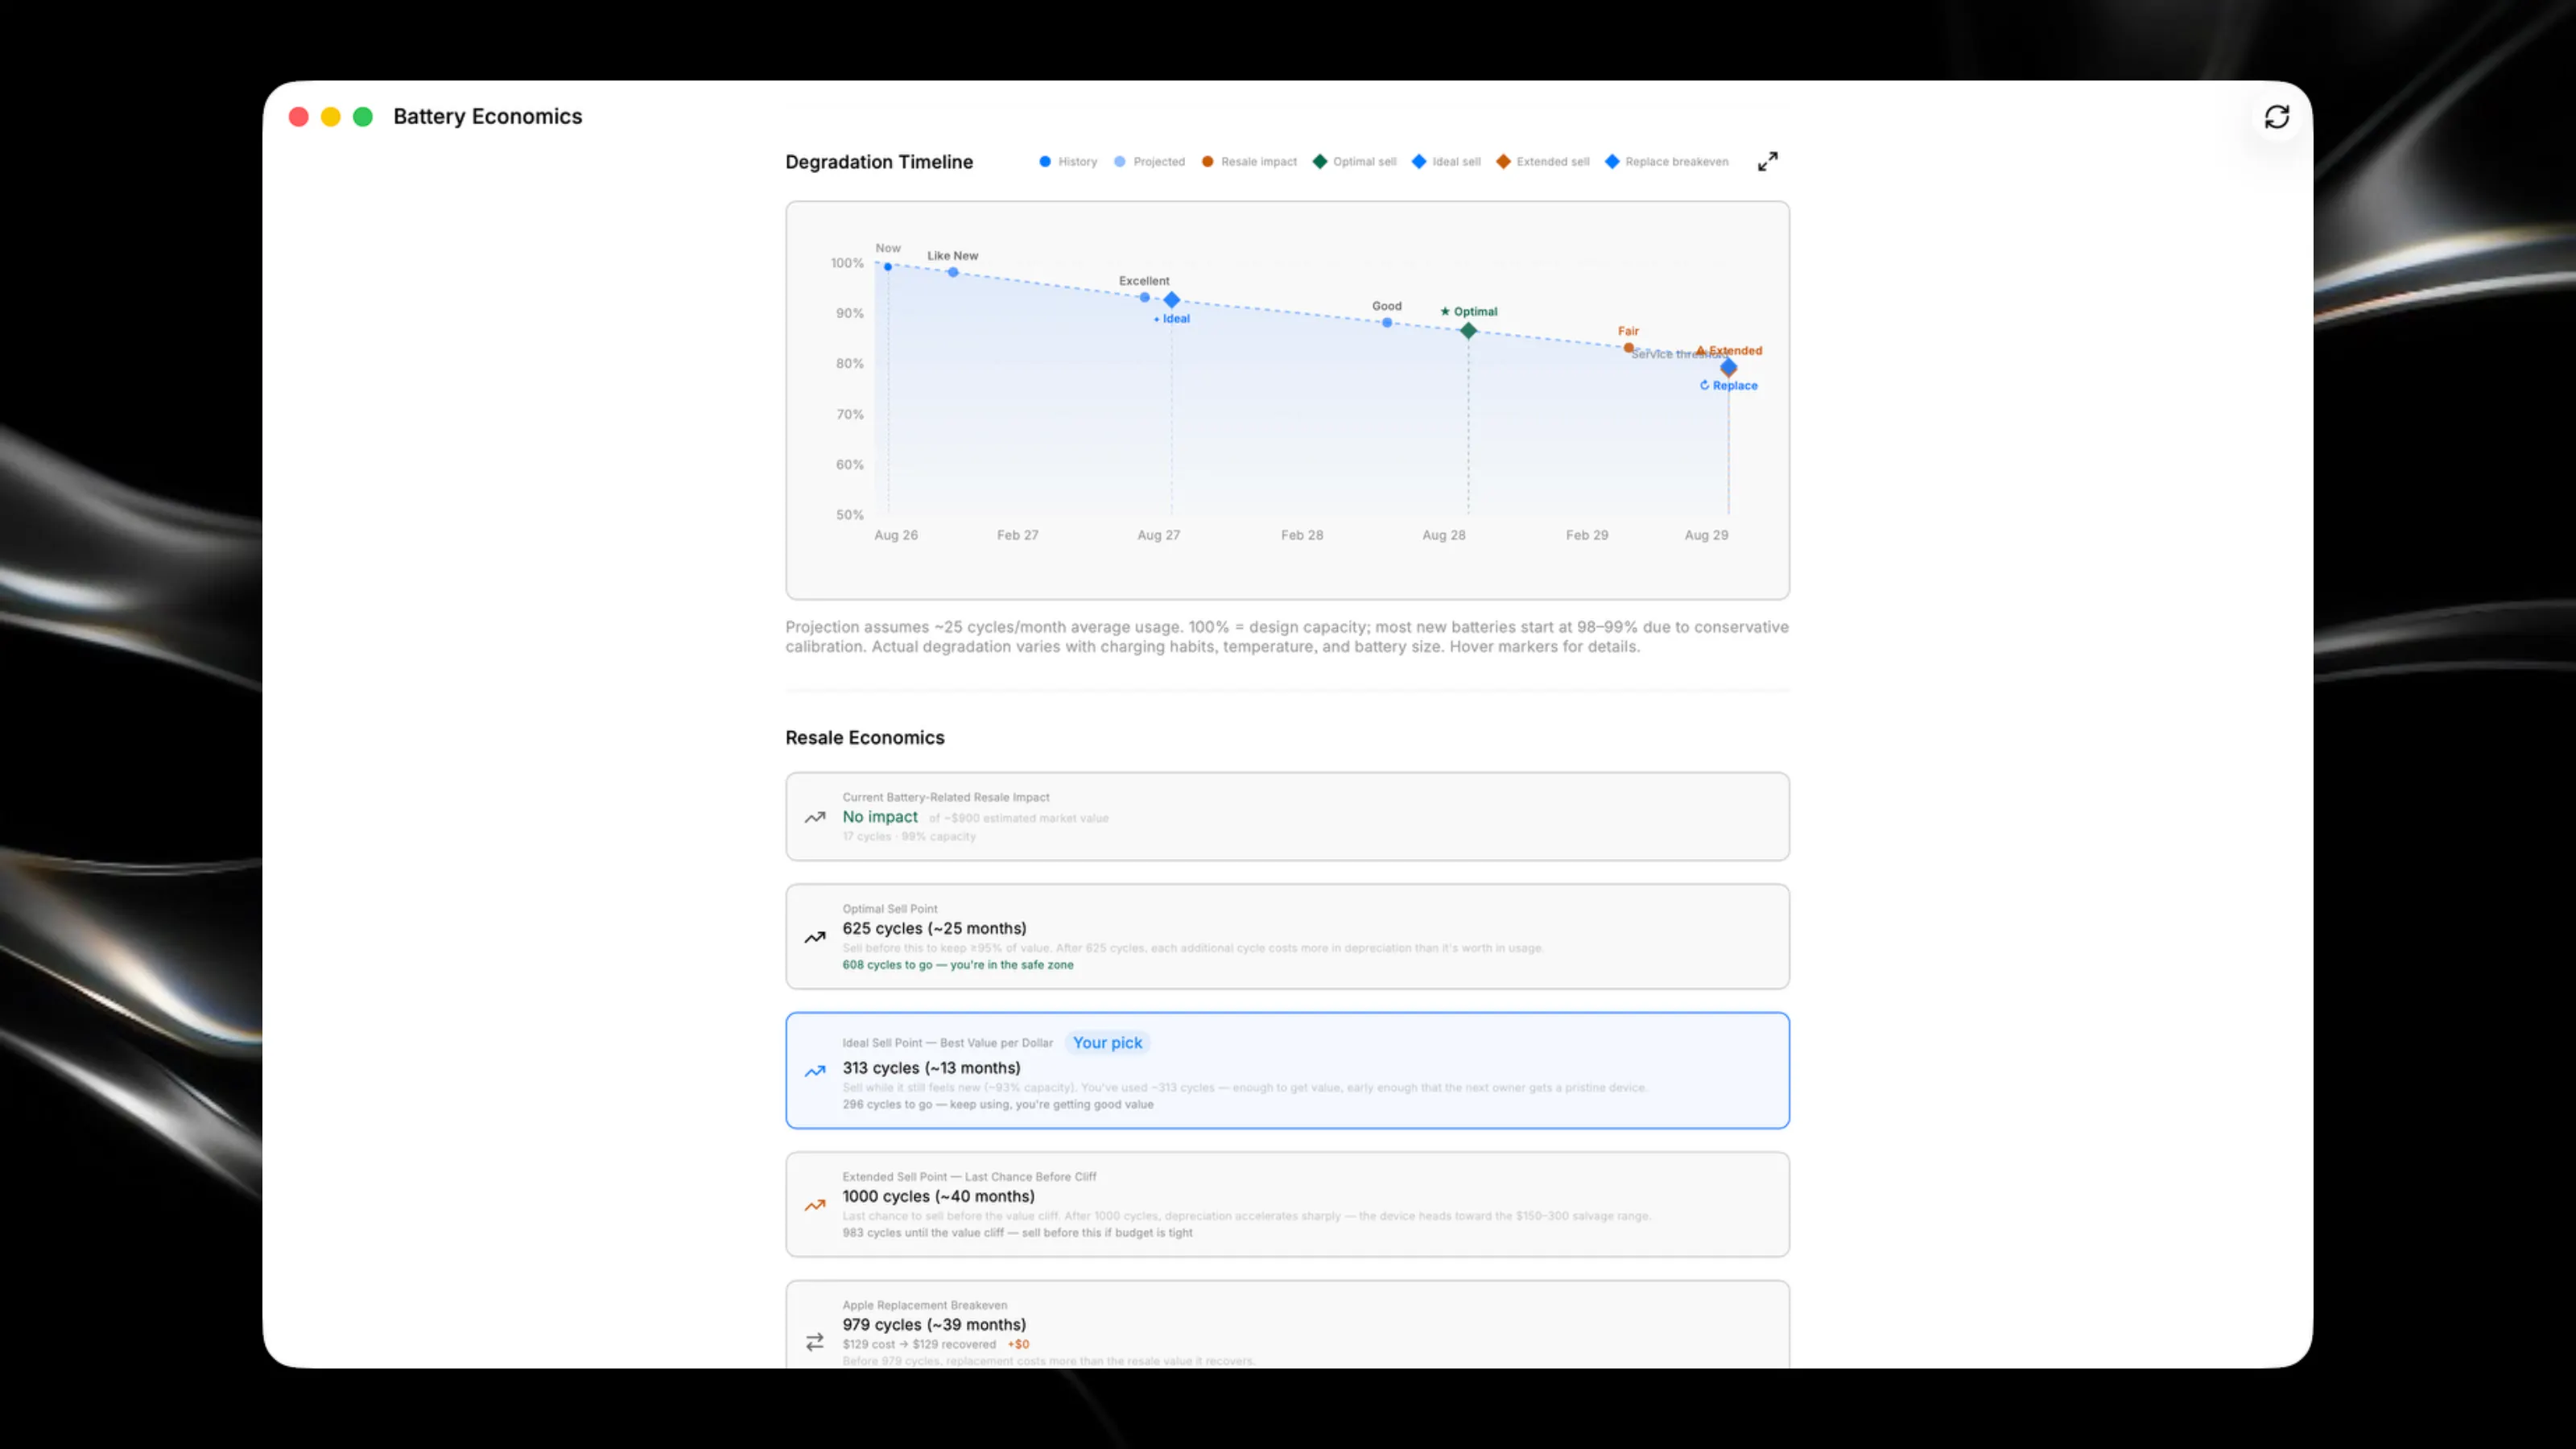This screenshot has width=2576, height=1449.
Task: Click the refresh icon in the title bar
Action: pos(2277,117)
